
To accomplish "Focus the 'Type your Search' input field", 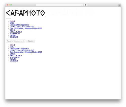I will [16, 41].
